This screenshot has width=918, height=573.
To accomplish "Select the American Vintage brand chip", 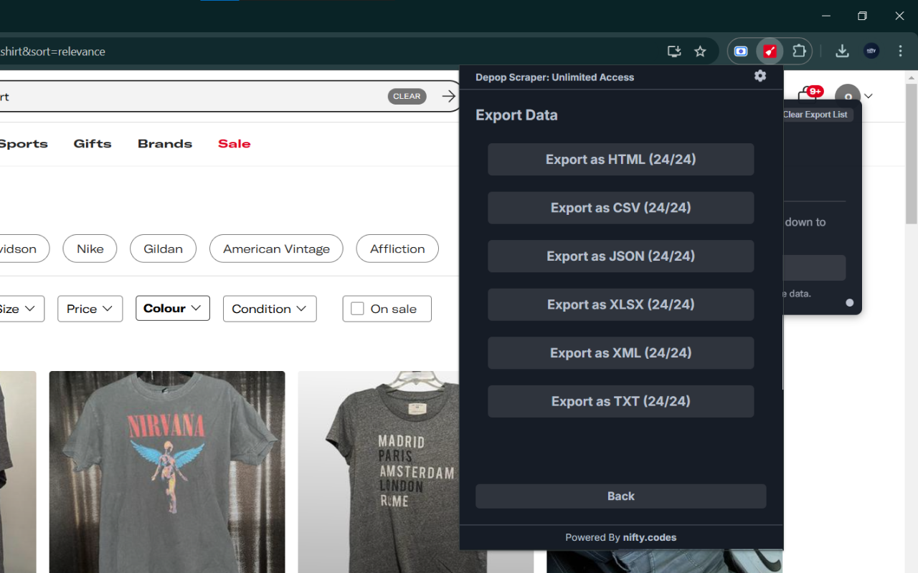I will (x=276, y=249).
